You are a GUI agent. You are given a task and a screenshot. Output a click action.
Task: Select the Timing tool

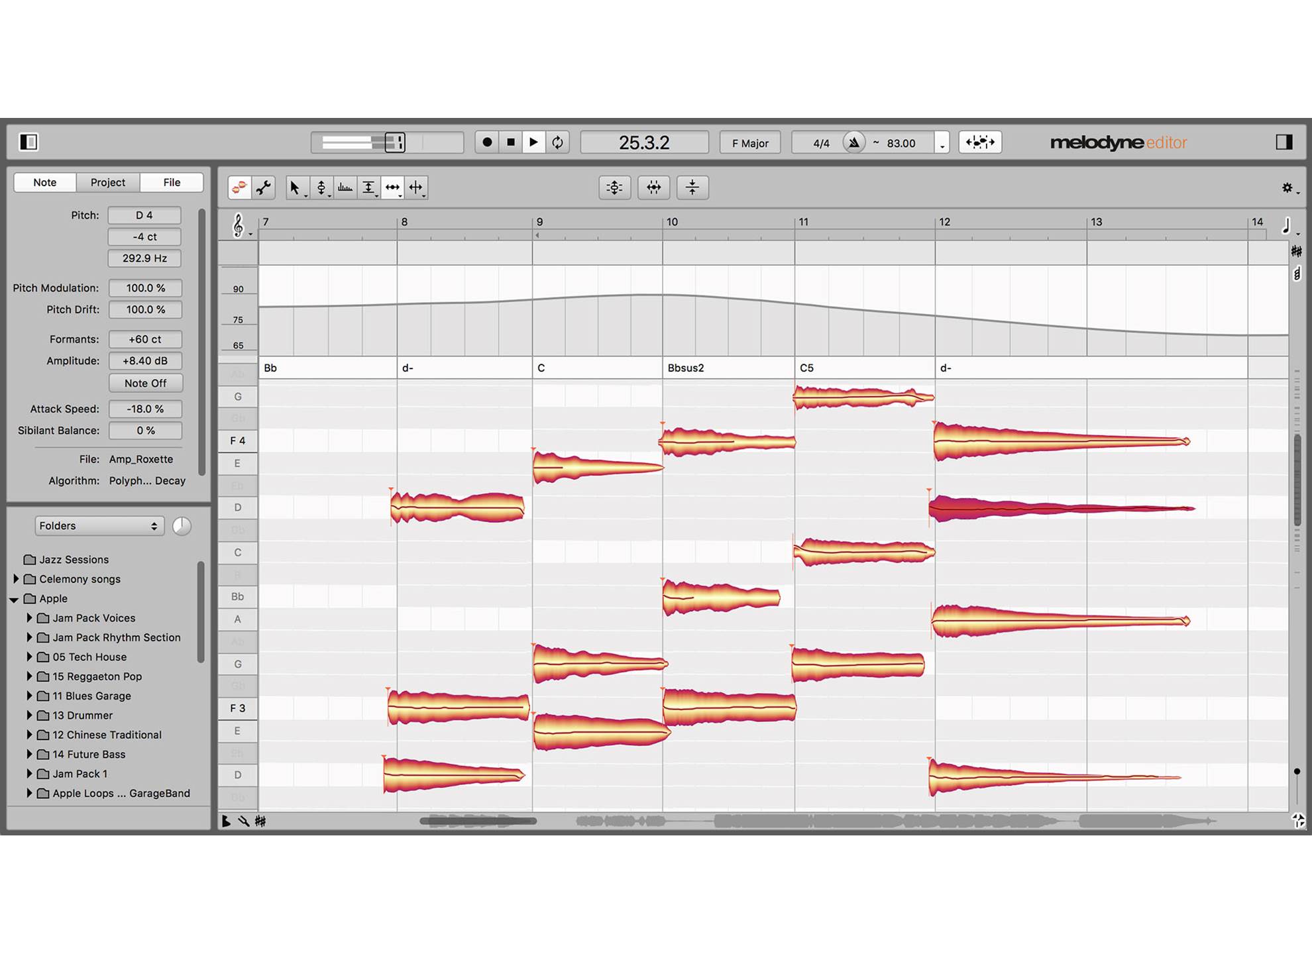[393, 187]
